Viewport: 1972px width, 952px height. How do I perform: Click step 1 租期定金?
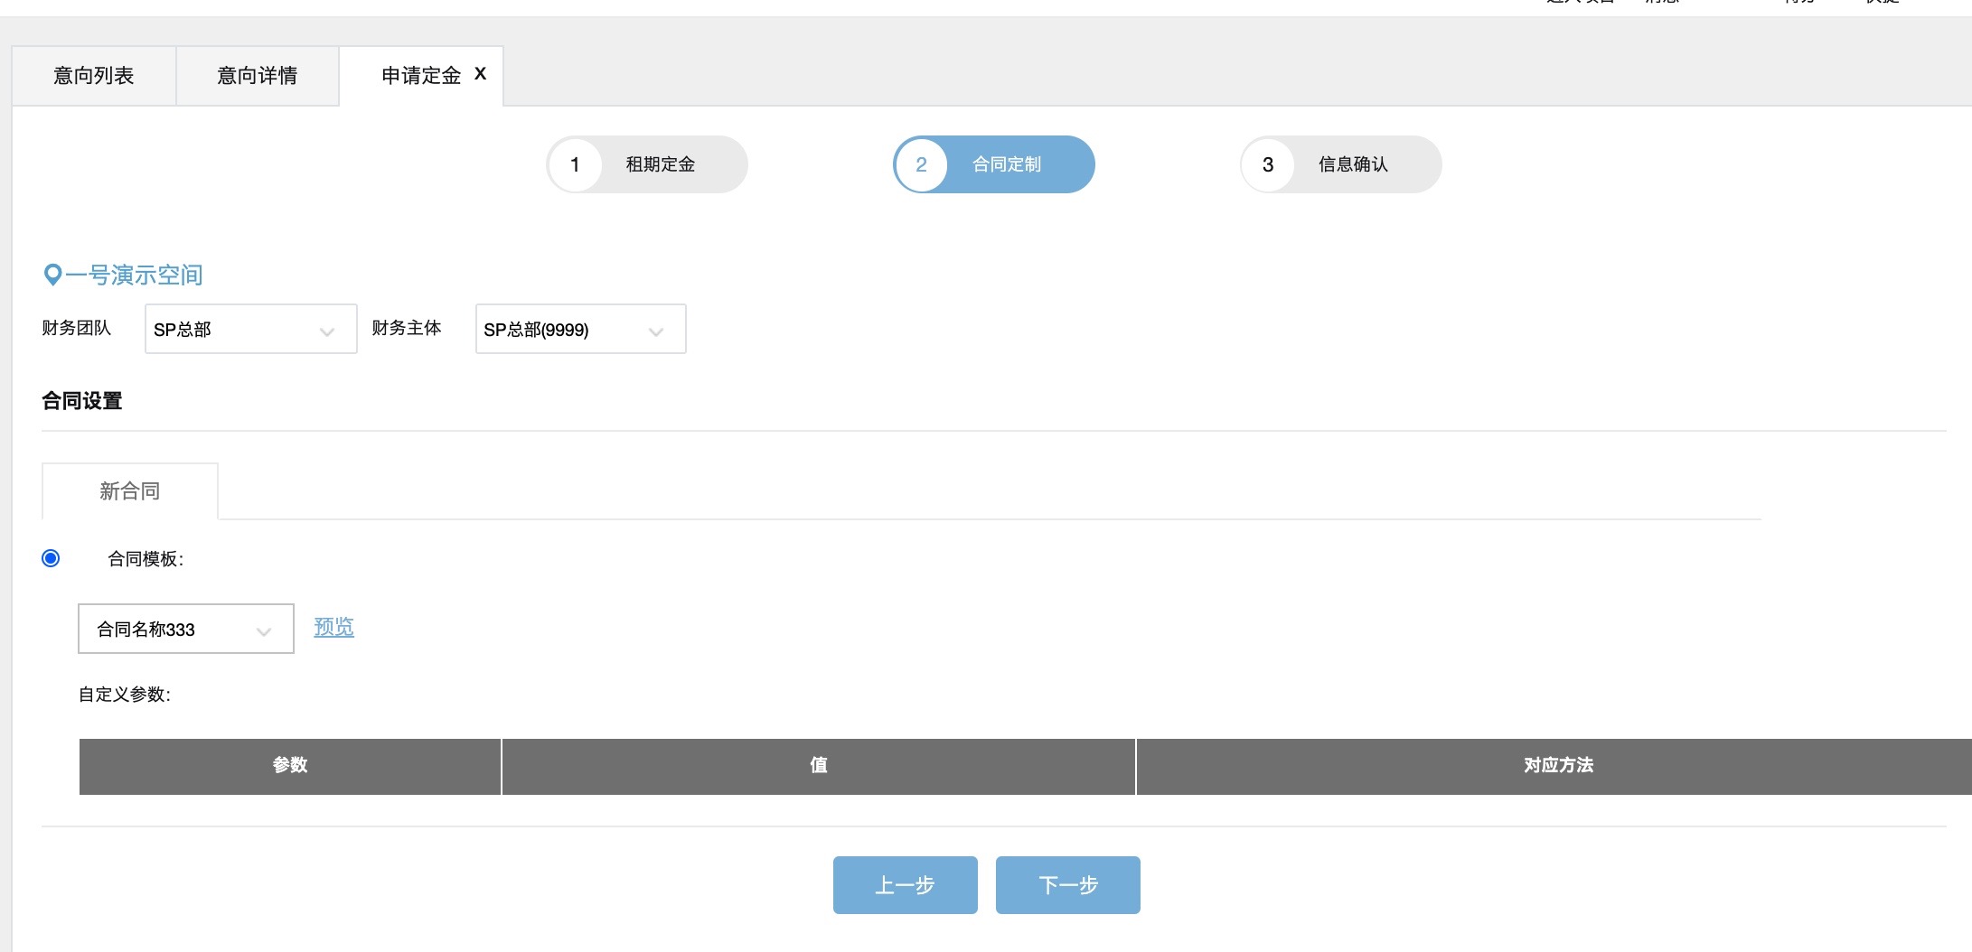(x=647, y=164)
